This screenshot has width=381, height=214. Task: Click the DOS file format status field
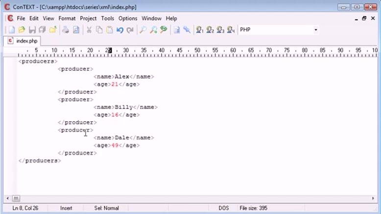(223, 208)
